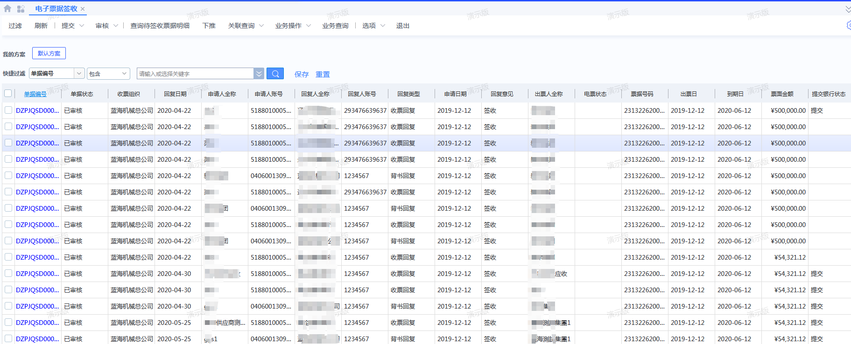Check the first row's checkbox

click(x=8, y=110)
